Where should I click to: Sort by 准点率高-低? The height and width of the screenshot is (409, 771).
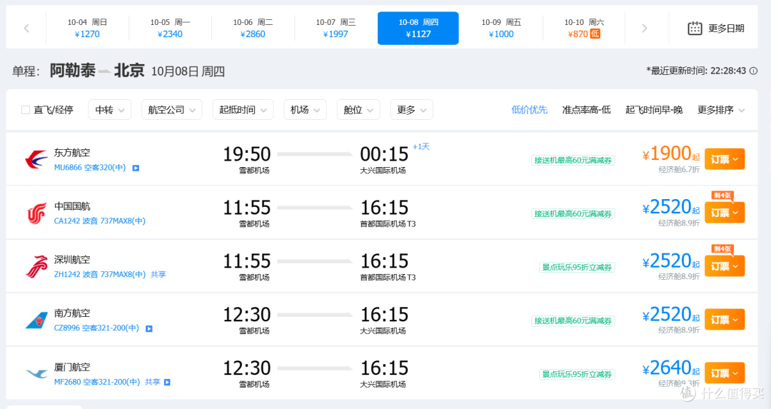coord(586,110)
